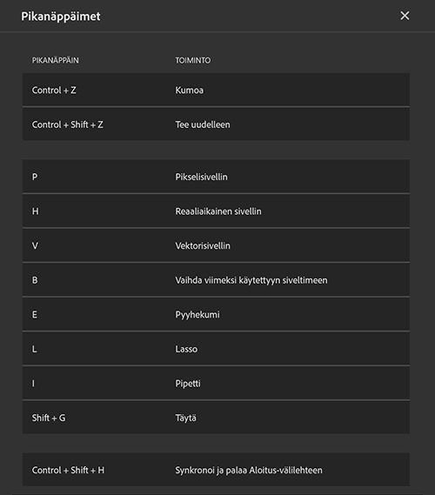Close the Pikanäppäimet dialog

(x=405, y=16)
